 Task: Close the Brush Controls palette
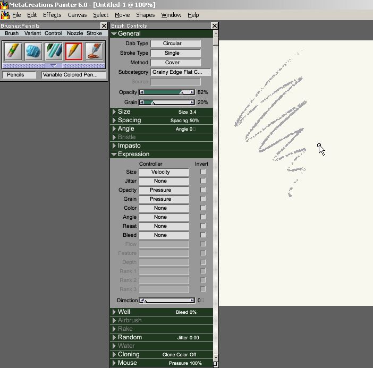[x=214, y=25]
